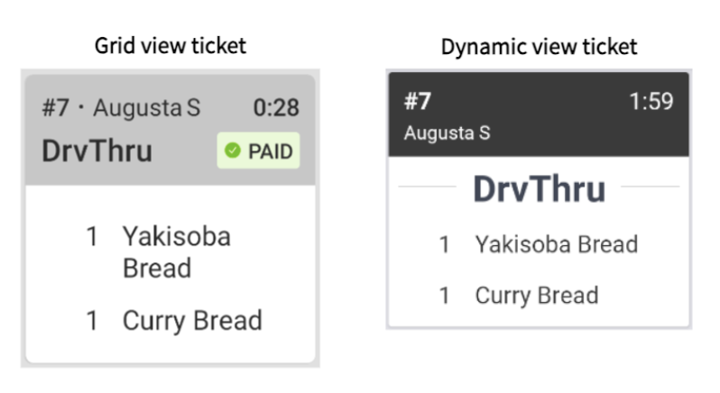
Task: Click the green checkmark icon in PAID badge
Action: (233, 151)
